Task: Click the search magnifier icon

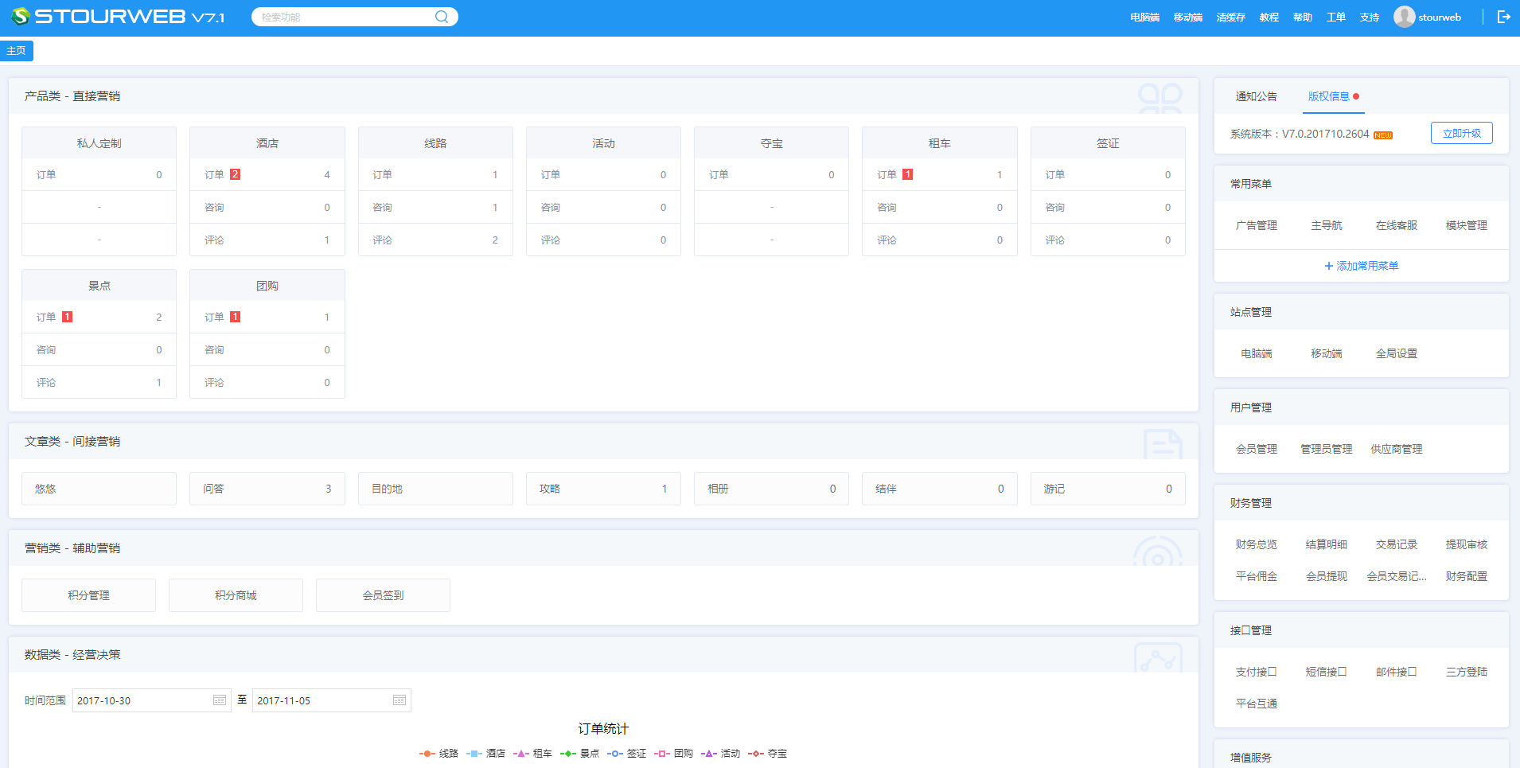Action: [441, 17]
